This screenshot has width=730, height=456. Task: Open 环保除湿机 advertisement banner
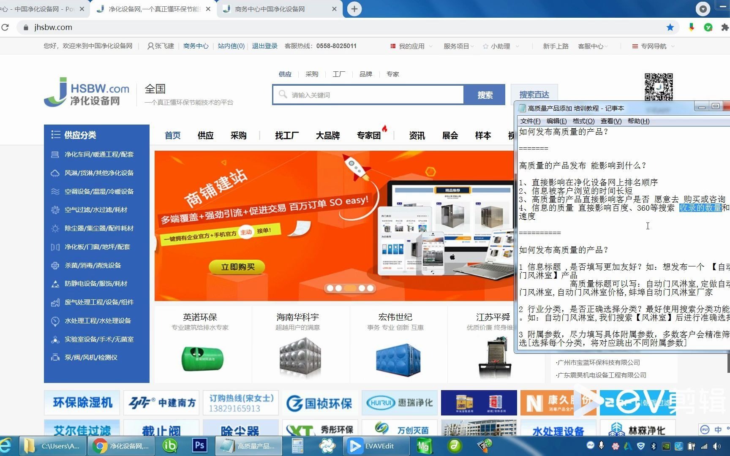(82, 402)
